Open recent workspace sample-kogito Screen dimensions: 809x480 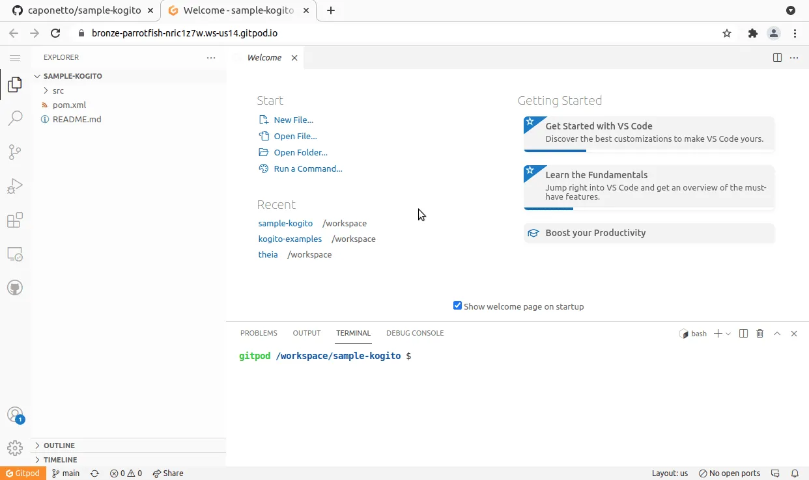(285, 223)
